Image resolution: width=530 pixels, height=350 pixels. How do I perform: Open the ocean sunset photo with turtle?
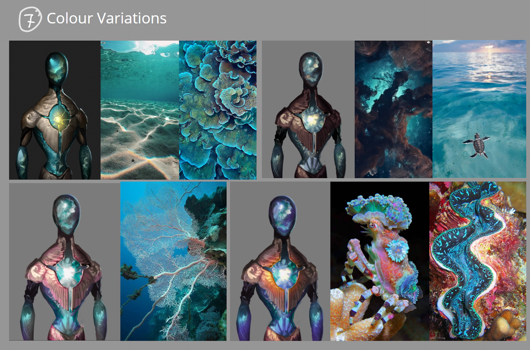pos(479,109)
